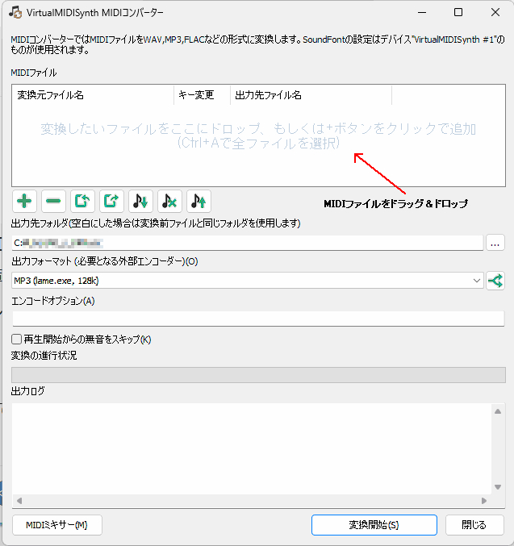Image resolution: width=514 pixels, height=546 pixels.
Task: Click the 出力先ファイル名 column header
Action: pyautogui.click(x=311, y=95)
